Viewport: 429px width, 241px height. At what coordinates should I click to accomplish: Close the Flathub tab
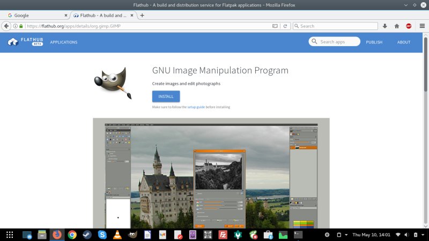pyautogui.click(x=132, y=16)
